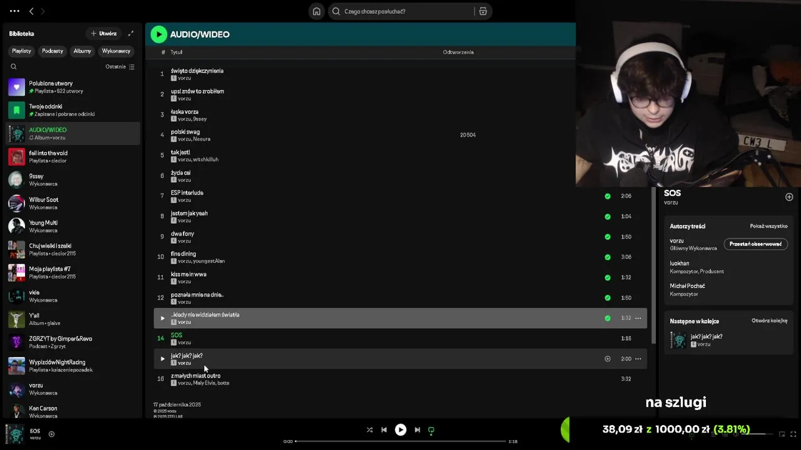Image resolution: width=801 pixels, height=450 pixels.
Task: Open Twoje odcinki in the library
Action: (73, 110)
